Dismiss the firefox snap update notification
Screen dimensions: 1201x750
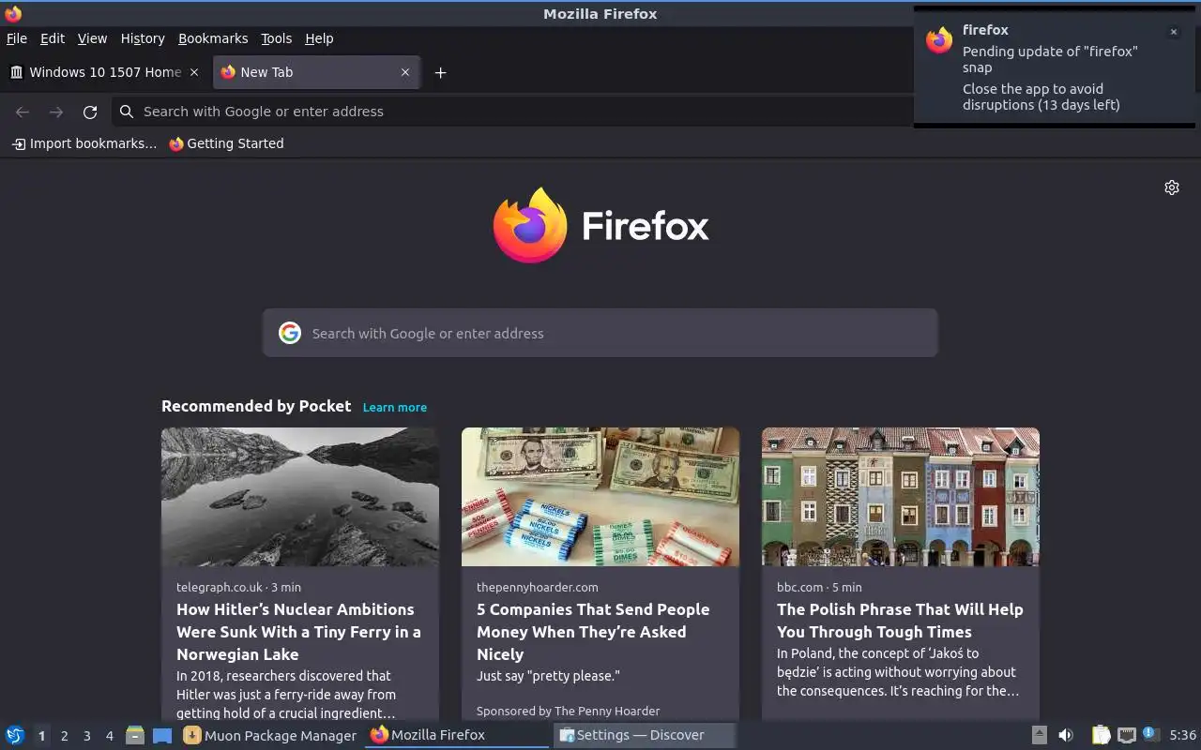(x=1173, y=32)
